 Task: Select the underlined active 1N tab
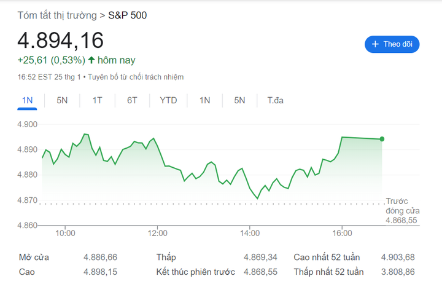pos(27,100)
